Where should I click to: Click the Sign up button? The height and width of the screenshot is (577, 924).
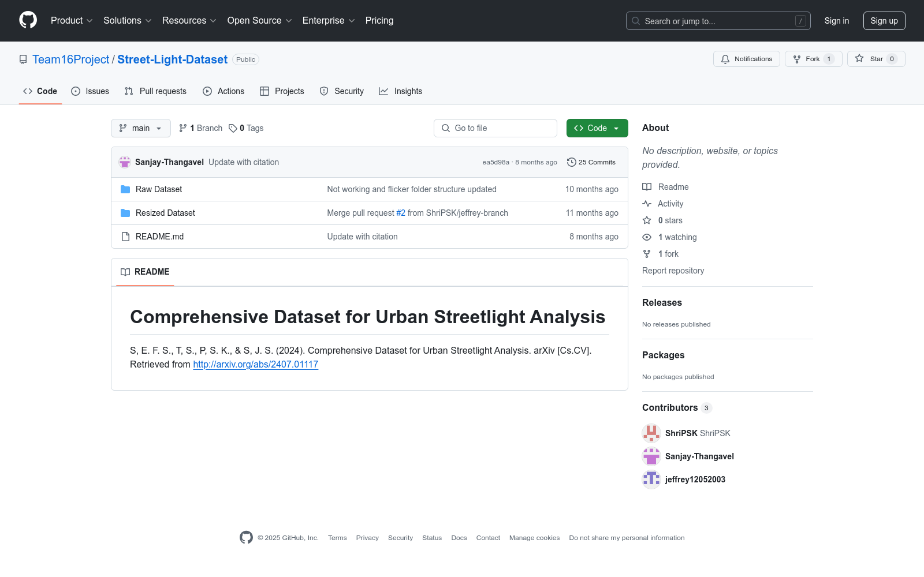click(884, 21)
